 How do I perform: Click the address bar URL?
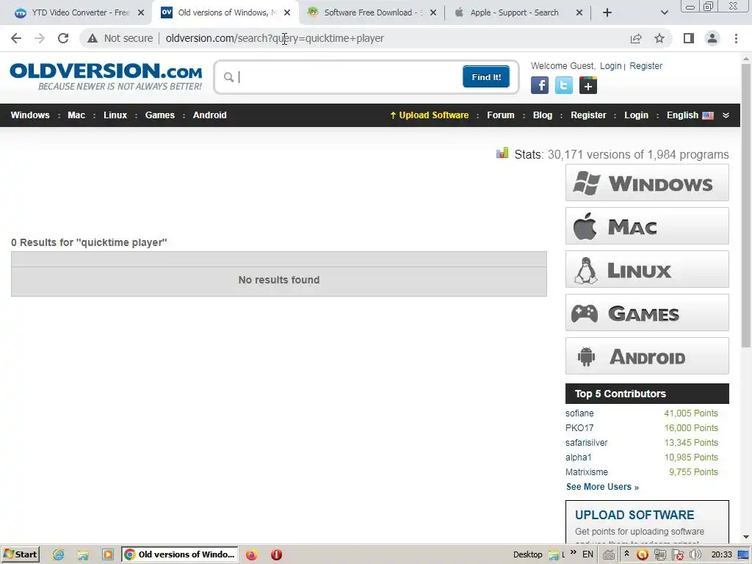coord(275,38)
